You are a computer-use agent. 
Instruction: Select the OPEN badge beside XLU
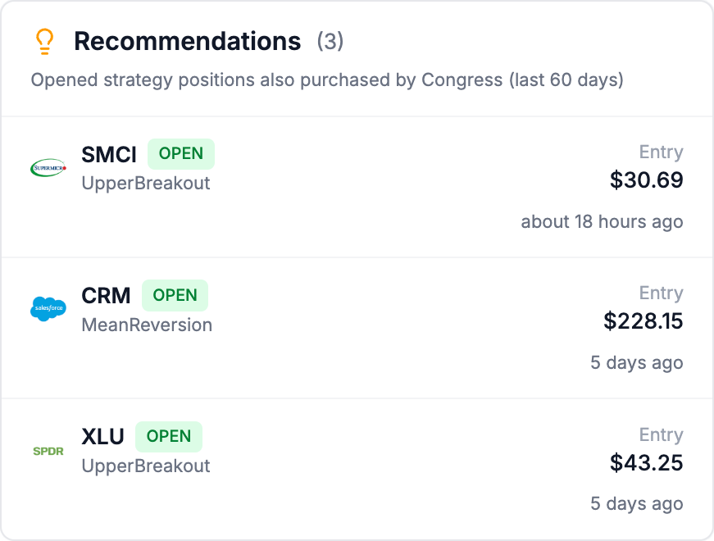click(169, 436)
